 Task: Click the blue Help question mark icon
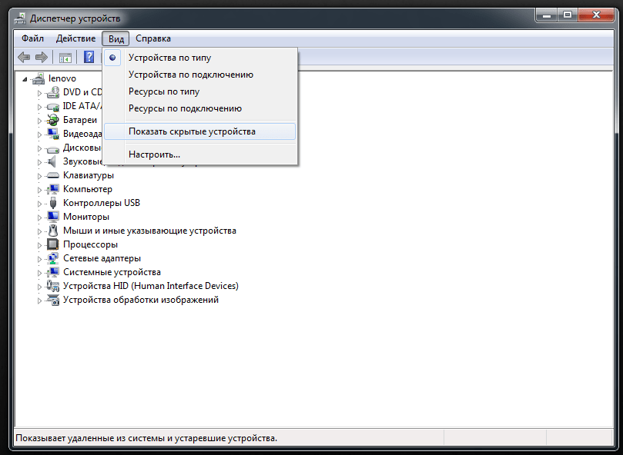pyautogui.click(x=89, y=57)
